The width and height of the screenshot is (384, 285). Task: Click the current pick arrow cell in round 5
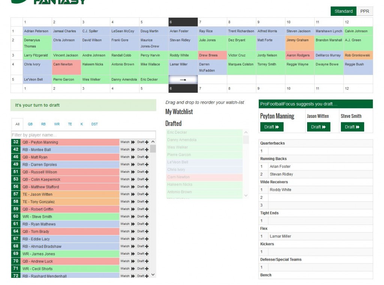pos(183,80)
